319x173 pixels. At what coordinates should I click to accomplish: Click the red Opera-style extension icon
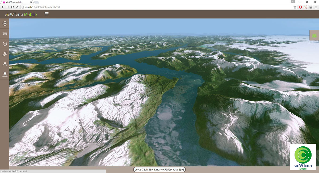point(300,7)
